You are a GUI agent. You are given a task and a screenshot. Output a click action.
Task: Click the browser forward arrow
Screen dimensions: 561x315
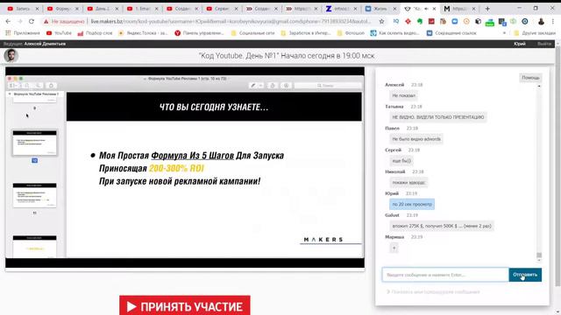pos(19,21)
